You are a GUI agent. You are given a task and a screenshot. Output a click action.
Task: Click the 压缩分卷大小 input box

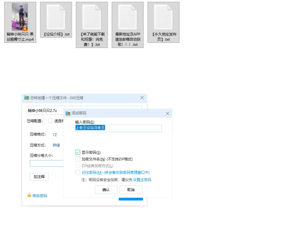[x=47, y=163]
